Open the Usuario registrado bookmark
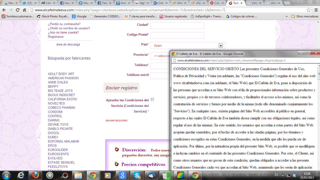Image resolution: width=320 pixels, height=180 pixels. 174,16
